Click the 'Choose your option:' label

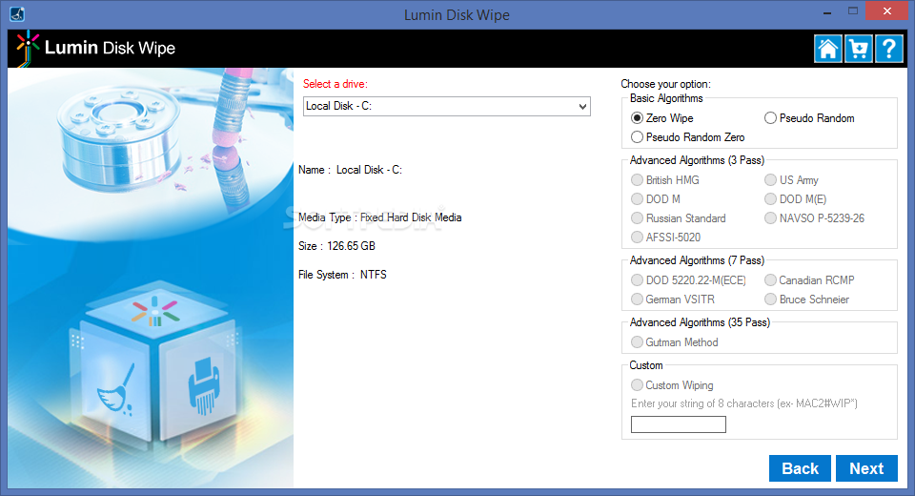point(666,84)
